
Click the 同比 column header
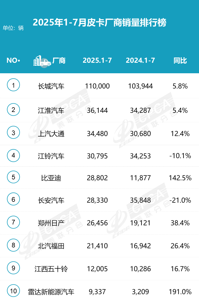[x=180, y=61]
